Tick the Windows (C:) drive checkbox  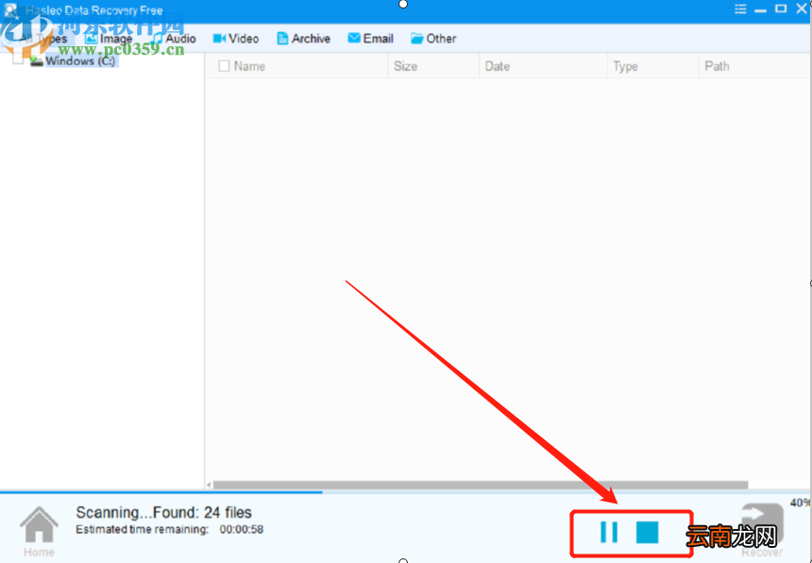18,60
